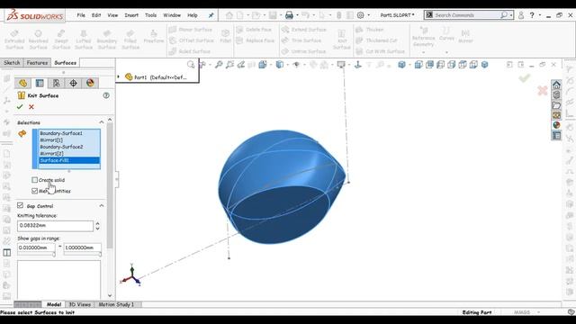
Task: Switch to the Features tab
Action: [37, 63]
